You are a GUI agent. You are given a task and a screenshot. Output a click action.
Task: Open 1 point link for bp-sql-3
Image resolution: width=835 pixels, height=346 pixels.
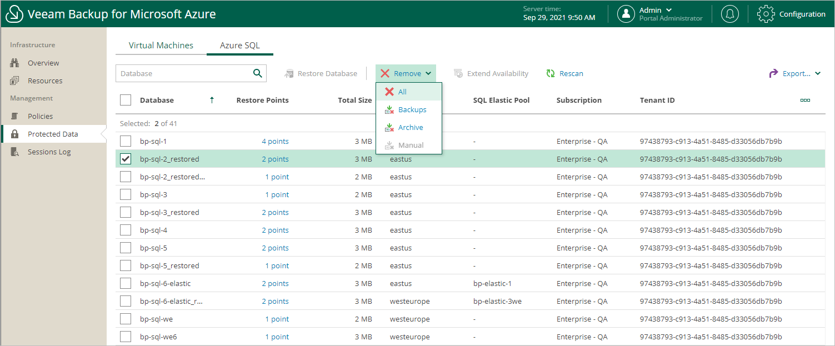[x=277, y=194]
